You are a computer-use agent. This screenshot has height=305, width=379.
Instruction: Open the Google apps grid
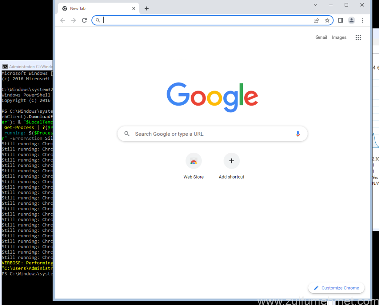(358, 37)
